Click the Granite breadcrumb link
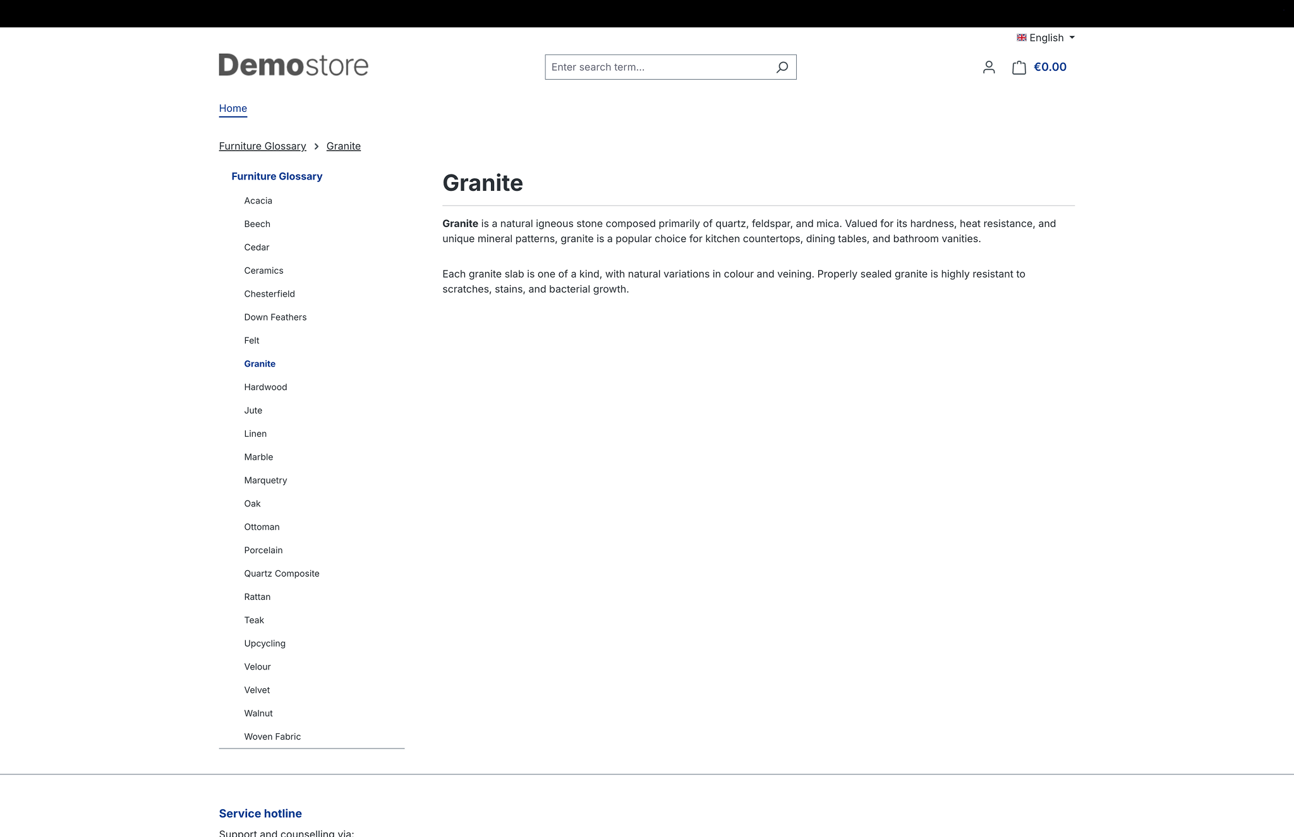1294x837 pixels. point(344,146)
